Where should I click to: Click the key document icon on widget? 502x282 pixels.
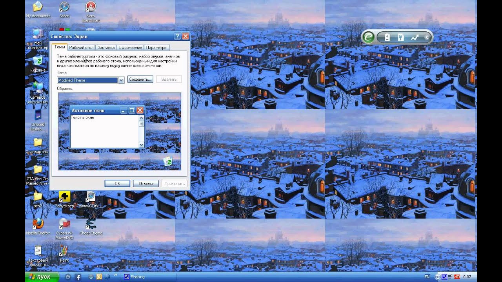(x=401, y=37)
